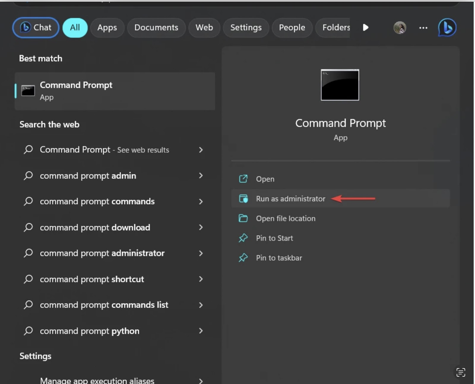Expand command prompt download chevron
475x384 pixels.
pos(201,227)
